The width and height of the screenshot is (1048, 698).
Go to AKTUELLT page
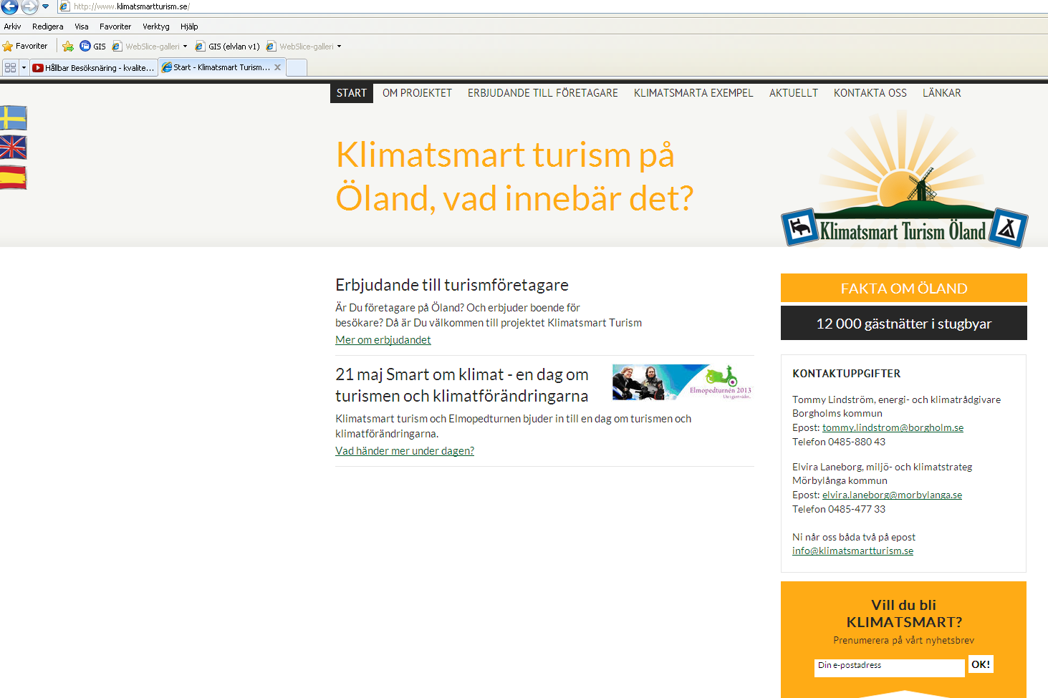(x=794, y=93)
